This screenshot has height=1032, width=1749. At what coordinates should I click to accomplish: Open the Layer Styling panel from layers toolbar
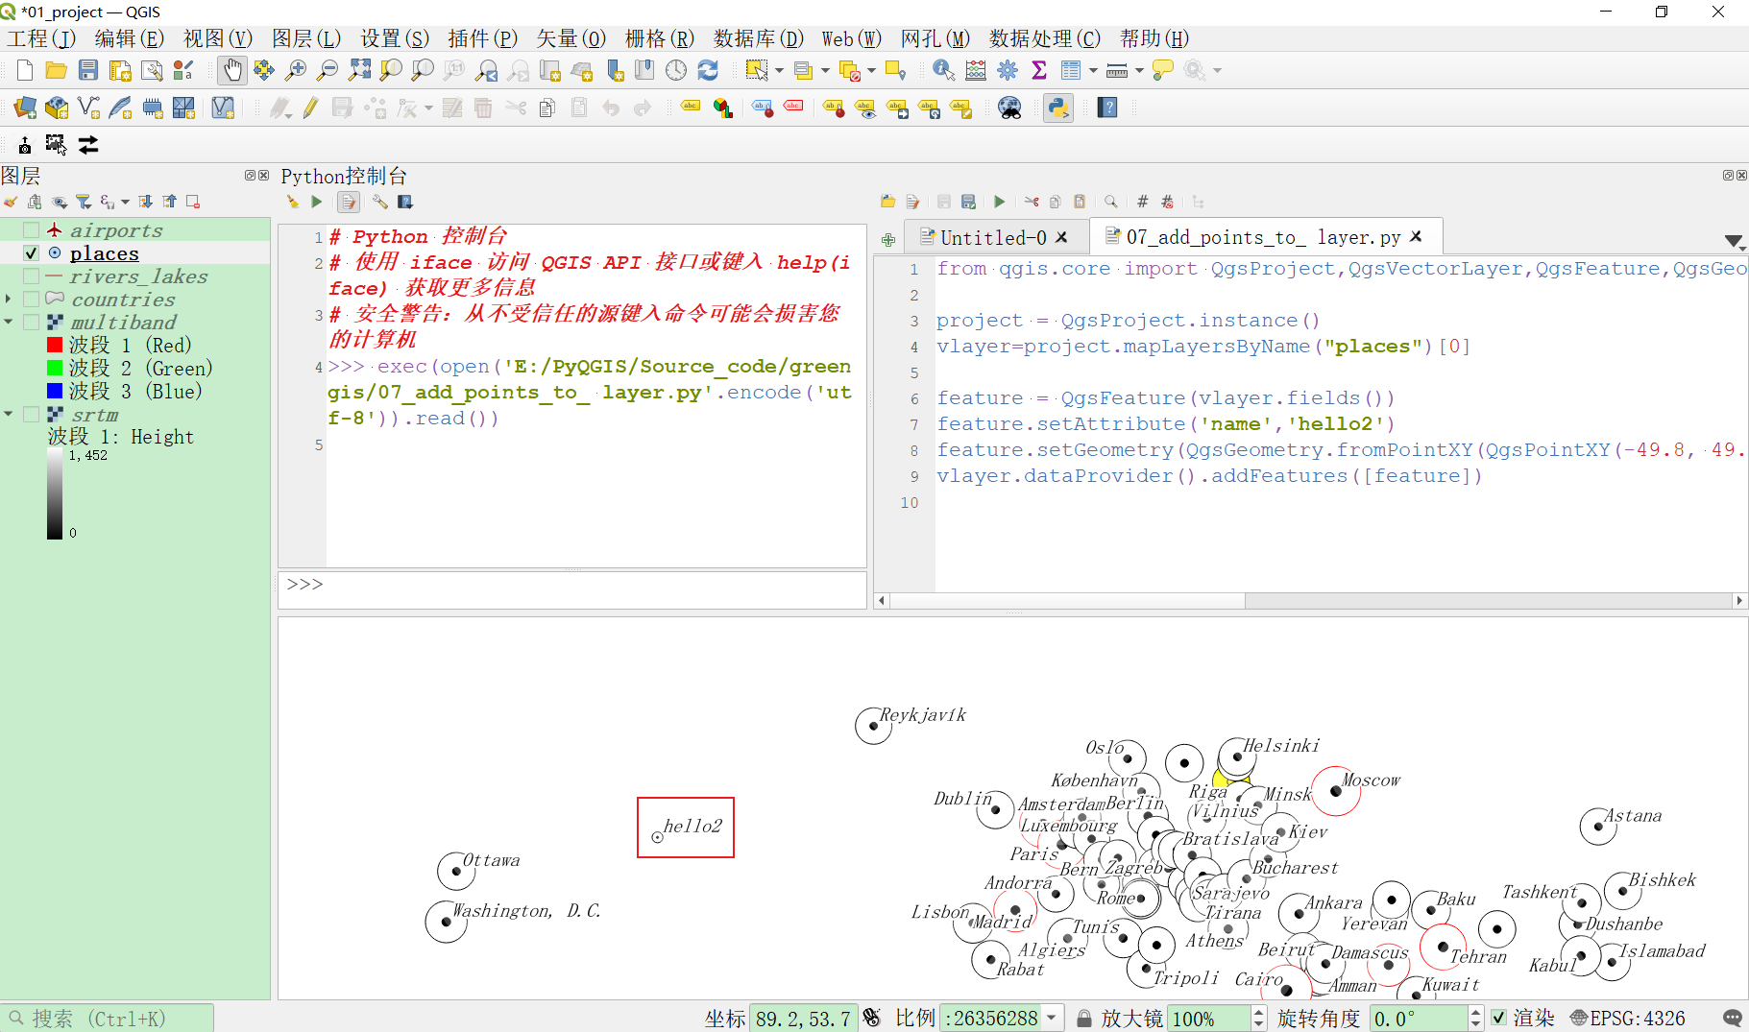click(11, 202)
